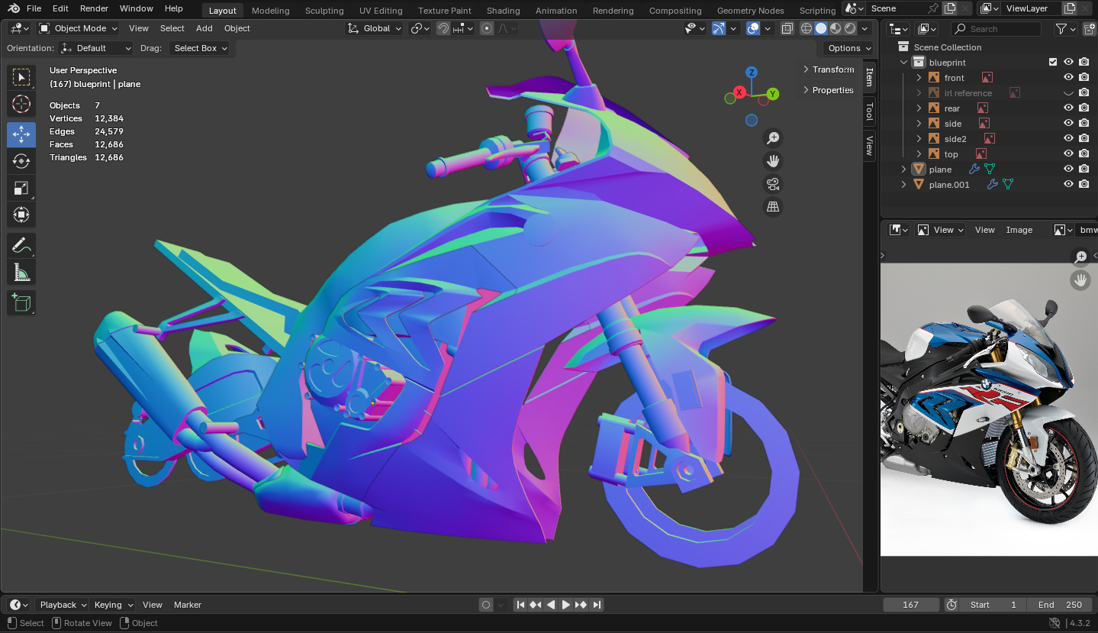Click the X axis on navigation gizmo
The image size is (1098, 633).
click(x=739, y=92)
